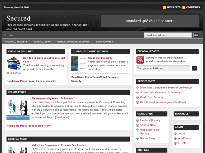
Task: Click the News Feed RSS icon
Action: coord(164,7)
